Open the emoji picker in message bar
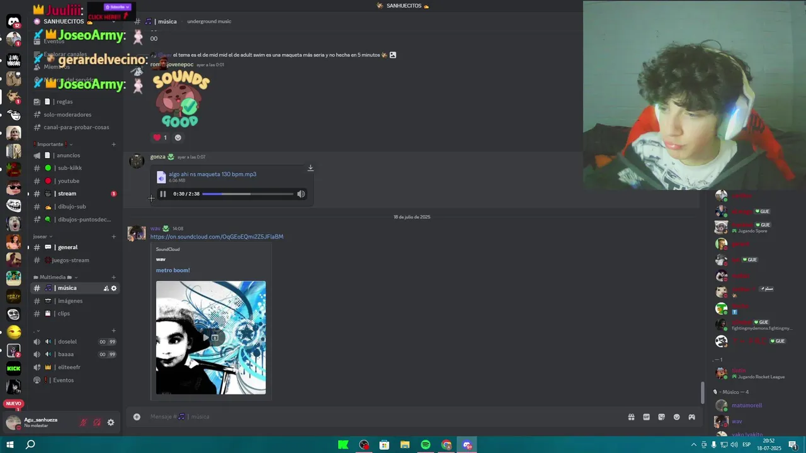The image size is (806, 453). [x=677, y=417]
